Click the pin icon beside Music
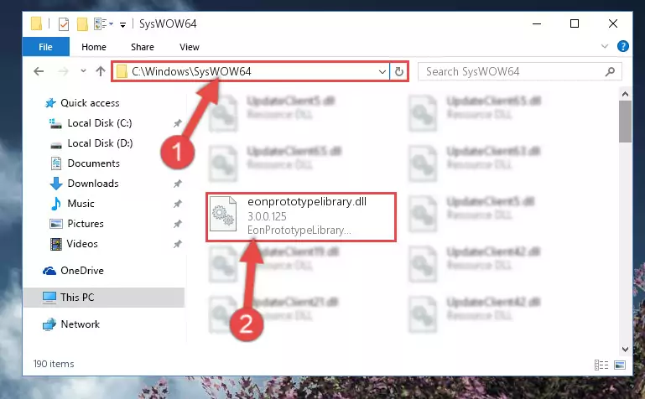Image resolution: width=645 pixels, height=399 pixels. coord(177,204)
